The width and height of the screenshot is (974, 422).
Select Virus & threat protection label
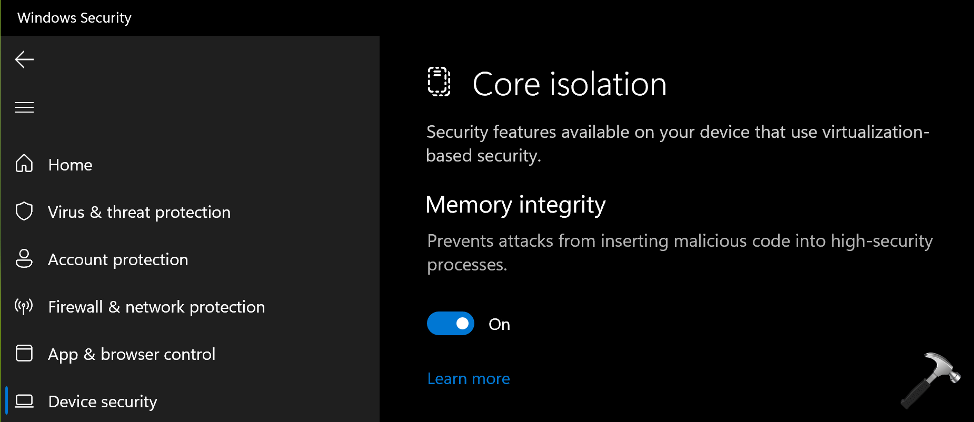139,212
